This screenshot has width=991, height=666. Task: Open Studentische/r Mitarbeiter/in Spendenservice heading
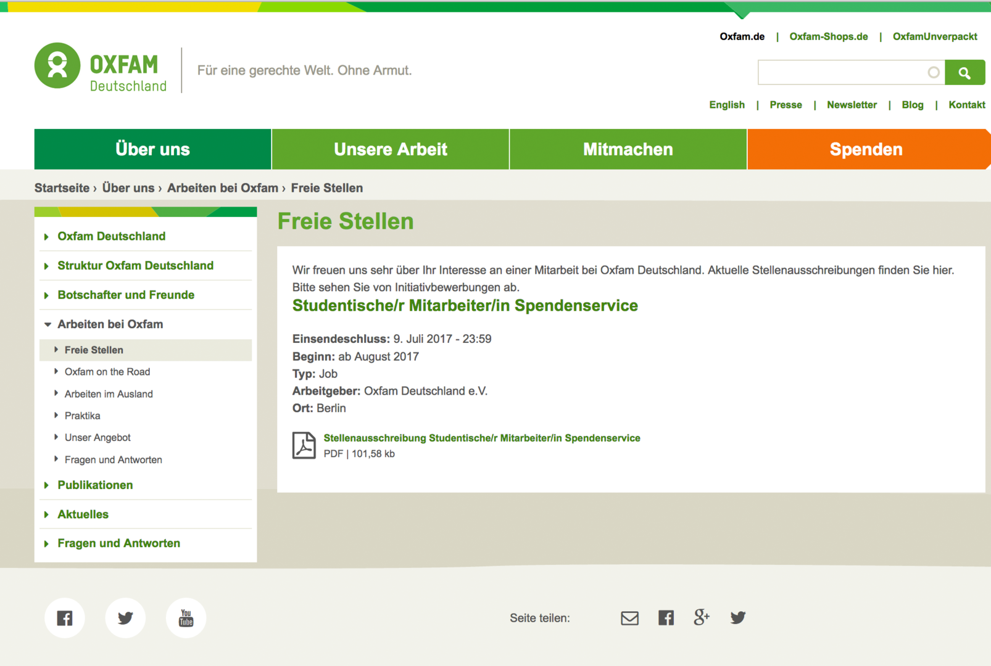coord(465,306)
